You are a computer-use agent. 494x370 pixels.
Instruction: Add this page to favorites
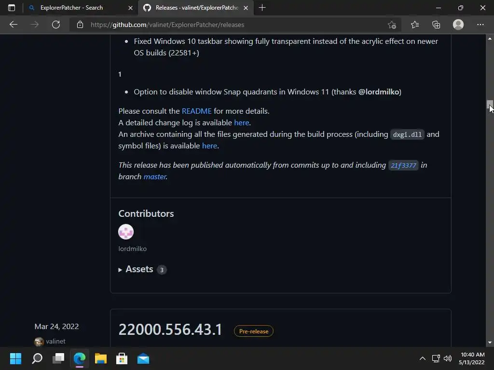point(392,25)
